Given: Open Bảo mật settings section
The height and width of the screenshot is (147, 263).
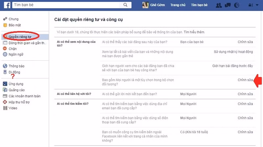Looking at the screenshot, I should [x=15, y=25].
